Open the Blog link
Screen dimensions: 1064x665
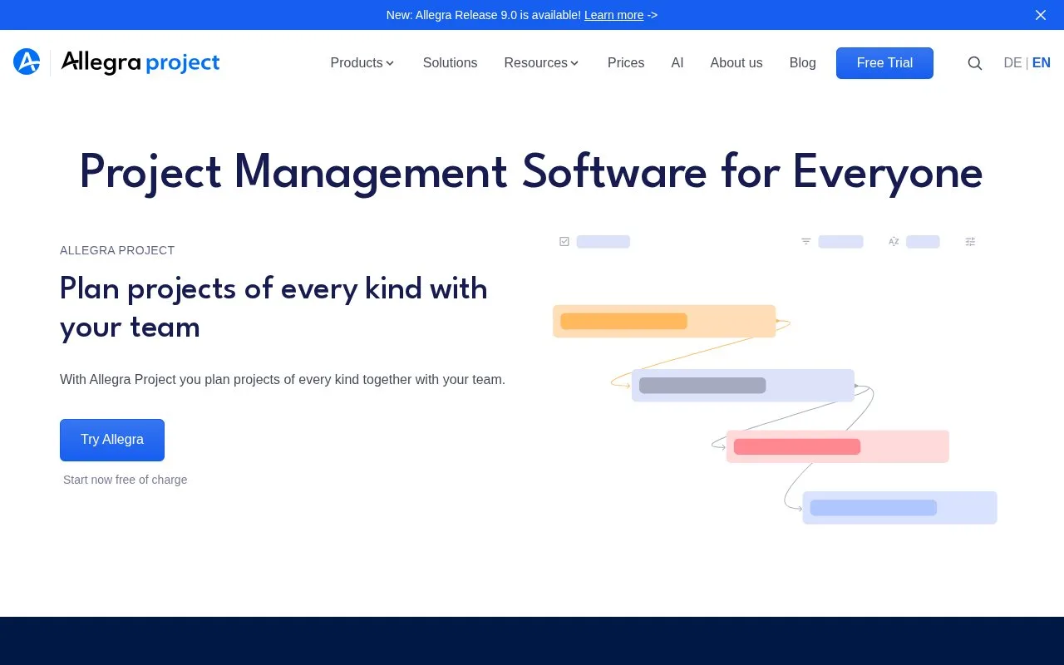(x=802, y=63)
